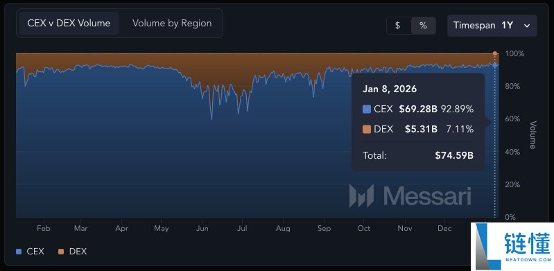The height and width of the screenshot is (271, 554).
Task: Switch to CEX v DEX Volume tab
Action: click(69, 24)
